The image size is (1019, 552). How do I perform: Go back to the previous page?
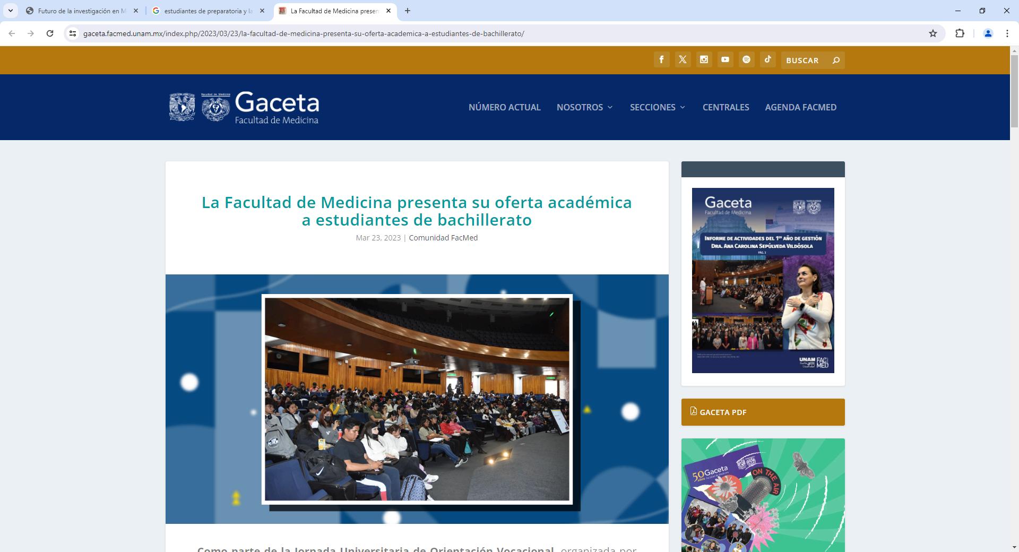click(x=12, y=33)
